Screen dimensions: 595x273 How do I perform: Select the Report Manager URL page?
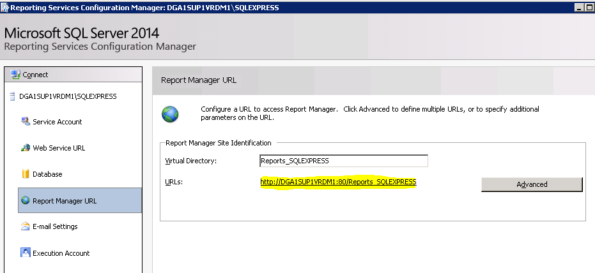[x=80, y=200]
